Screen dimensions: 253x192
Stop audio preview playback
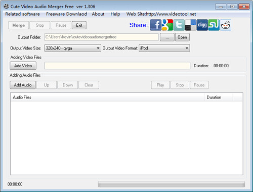(180, 85)
